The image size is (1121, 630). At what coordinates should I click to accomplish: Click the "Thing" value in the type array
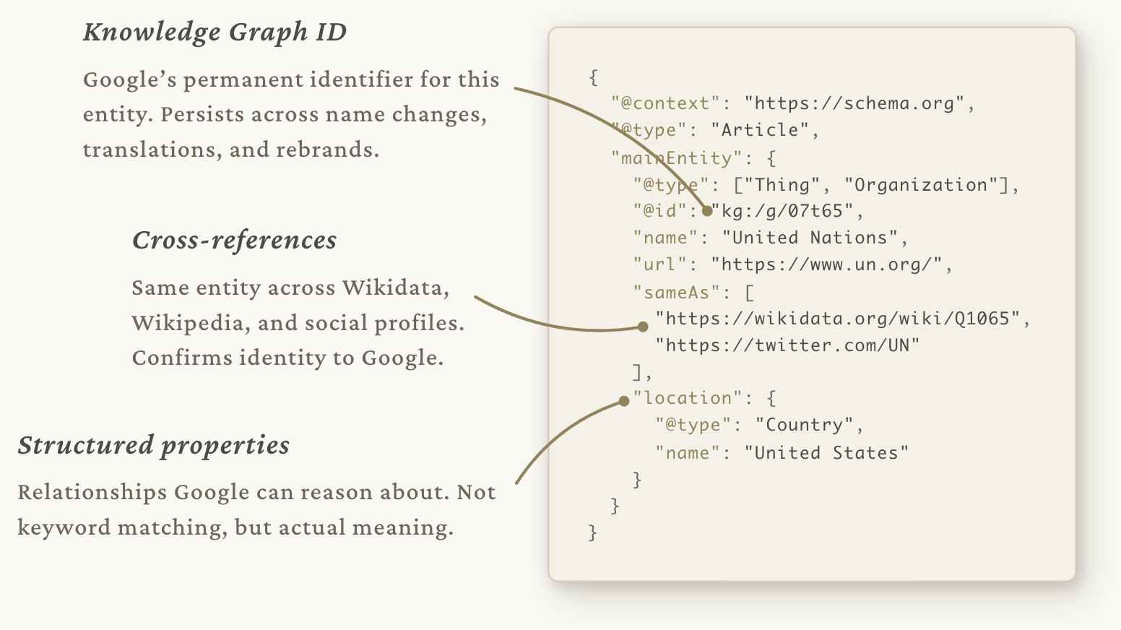point(782,185)
